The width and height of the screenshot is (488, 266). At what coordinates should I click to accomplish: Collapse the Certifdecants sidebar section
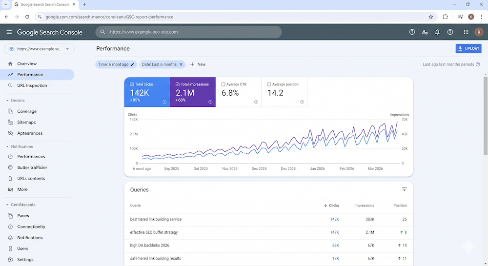7,205
